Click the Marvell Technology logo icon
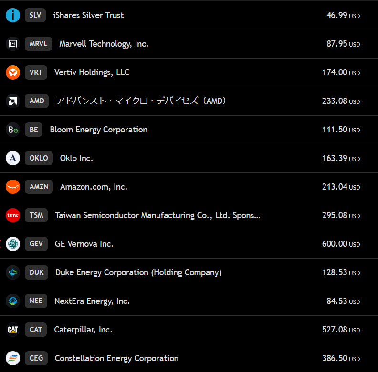 [13, 44]
